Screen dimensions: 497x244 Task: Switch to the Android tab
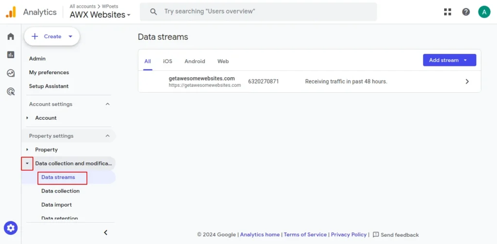coord(195,61)
